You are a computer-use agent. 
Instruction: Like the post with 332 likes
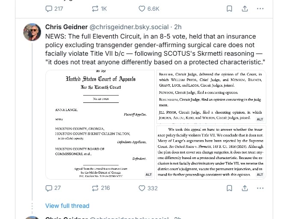[x=142, y=188]
